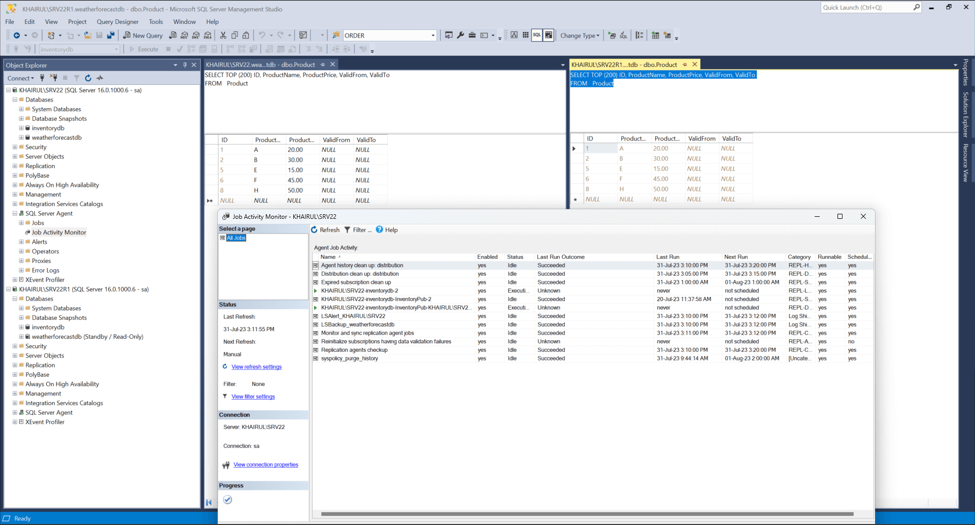Switch to the KHAIRUL\SRV22.wea...tdb dbo.Product tab

click(x=260, y=65)
